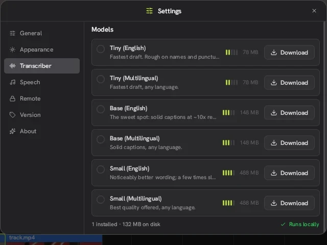
Task: Select the Base (Multilingual) model radio button
Action: point(101,139)
